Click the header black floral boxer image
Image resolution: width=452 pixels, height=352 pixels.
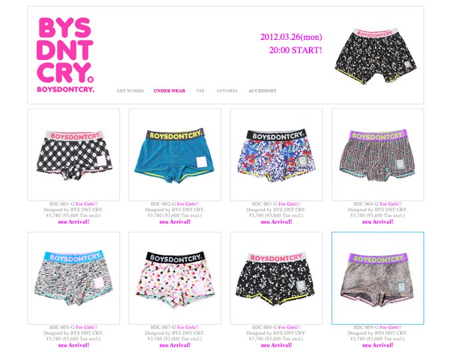click(x=376, y=56)
